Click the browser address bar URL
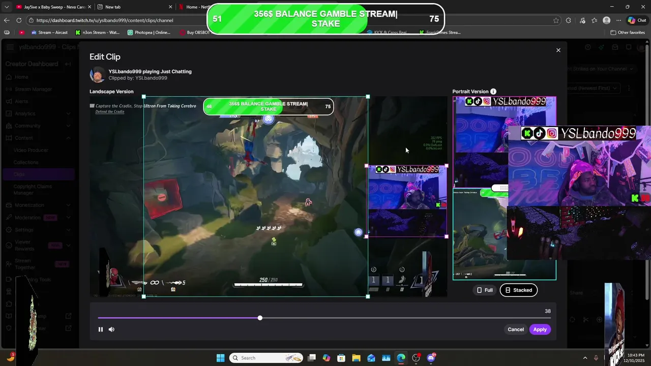 pyautogui.click(x=105, y=20)
